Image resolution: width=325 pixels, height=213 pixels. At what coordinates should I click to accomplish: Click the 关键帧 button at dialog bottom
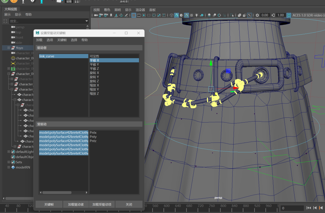[x=49, y=204]
